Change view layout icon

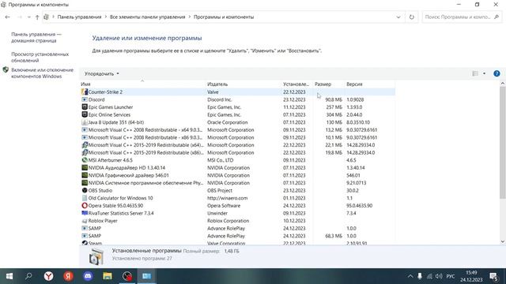(475, 73)
